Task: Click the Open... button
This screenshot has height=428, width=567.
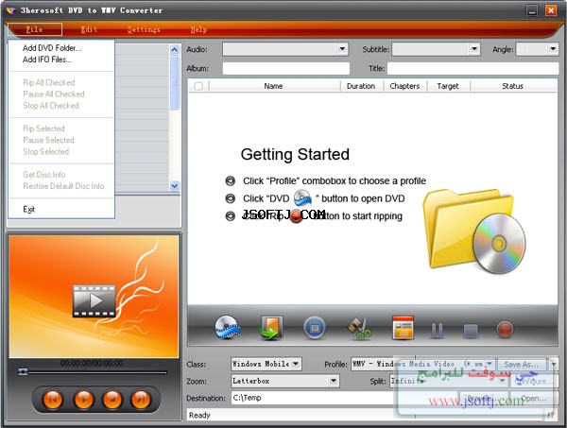Action: pyautogui.click(x=534, y=399)
